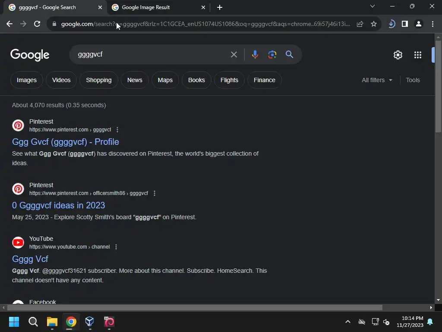Select the Finance filter chip

pos(265,80)
